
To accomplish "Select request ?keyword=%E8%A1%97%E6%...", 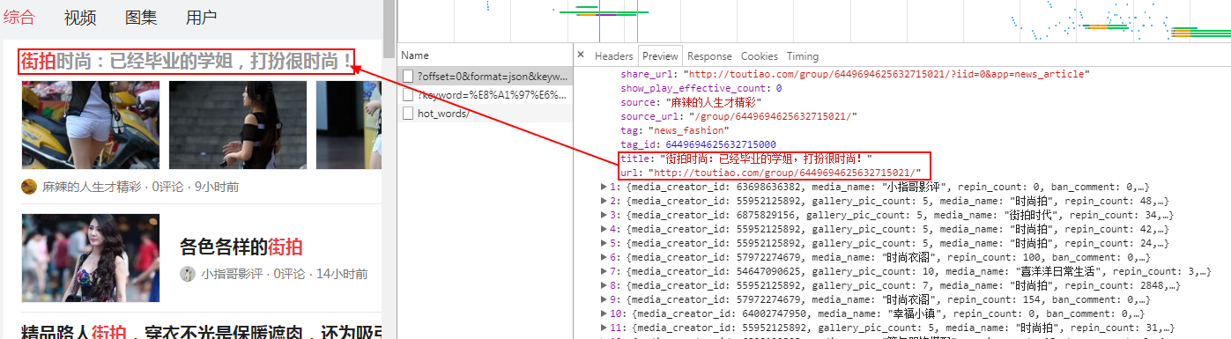I will coord(486,94).
